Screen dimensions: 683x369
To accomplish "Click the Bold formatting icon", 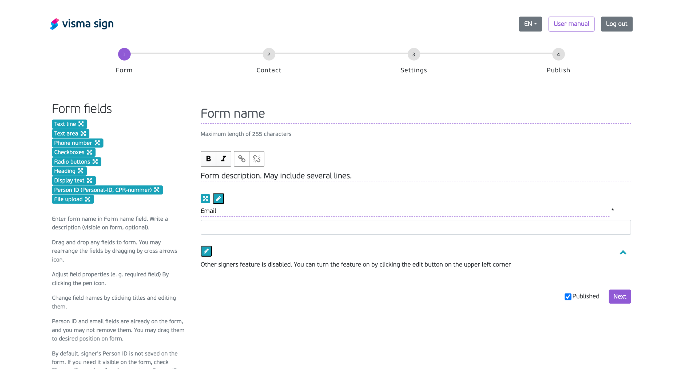I will [x=208, y=159].
